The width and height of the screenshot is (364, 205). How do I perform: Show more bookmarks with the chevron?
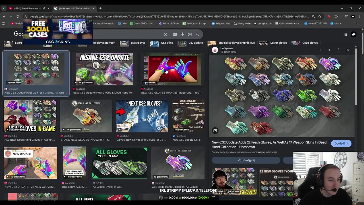[x=358, y=23]
